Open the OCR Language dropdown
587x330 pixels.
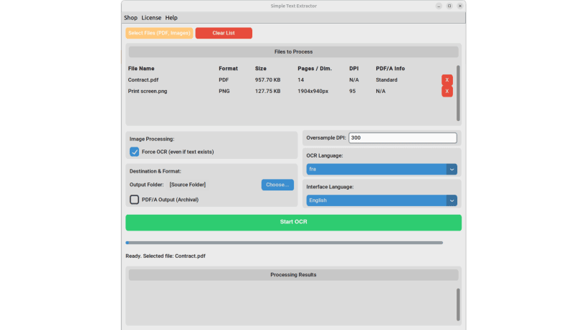pos(381,169)
